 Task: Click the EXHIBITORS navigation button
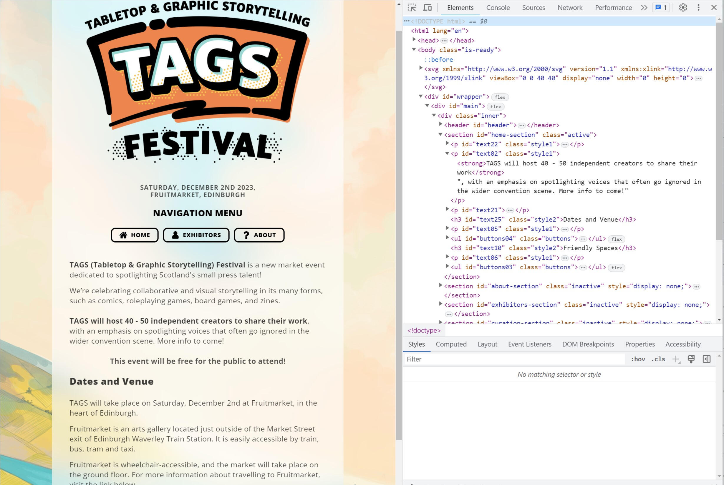point(196,235)
